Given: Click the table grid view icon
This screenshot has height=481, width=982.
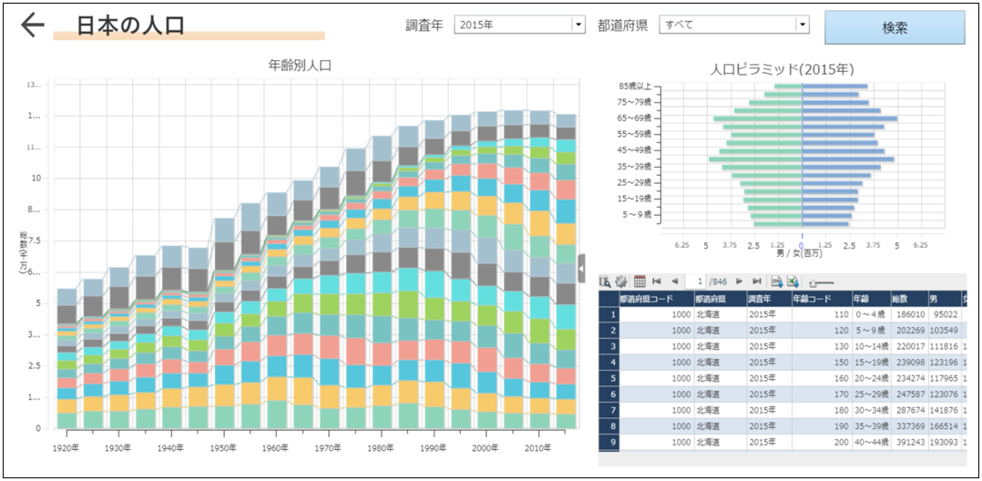Looking at the screenshot, I should pos(639,281).
